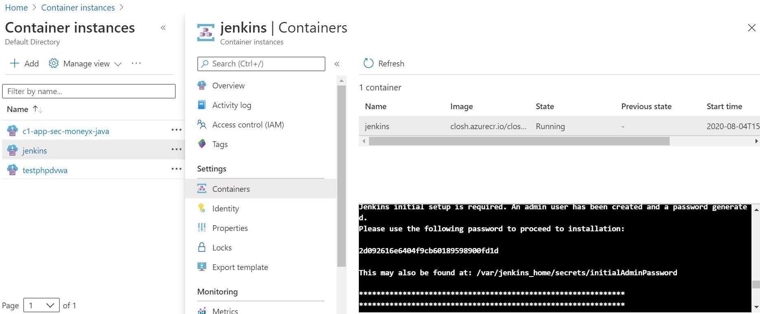Open more options for testphpdvwa
The image size is (760, 314).
[x=177, y=169]
